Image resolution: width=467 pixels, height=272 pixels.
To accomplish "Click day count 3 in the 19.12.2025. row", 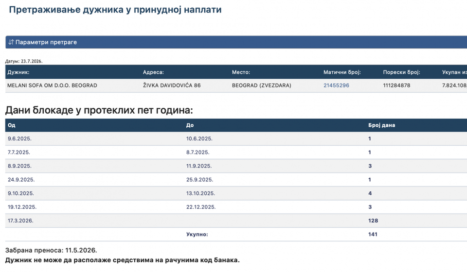I will pyautogui.click(x=370, y=207).
